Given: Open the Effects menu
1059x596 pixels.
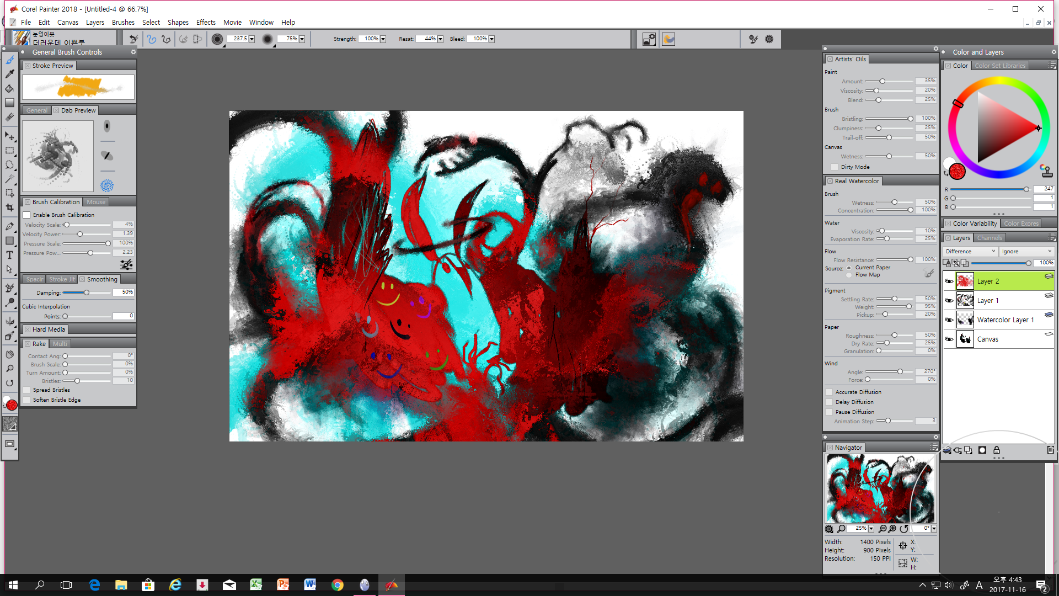Looking at the screenshot, I should 206,23.
